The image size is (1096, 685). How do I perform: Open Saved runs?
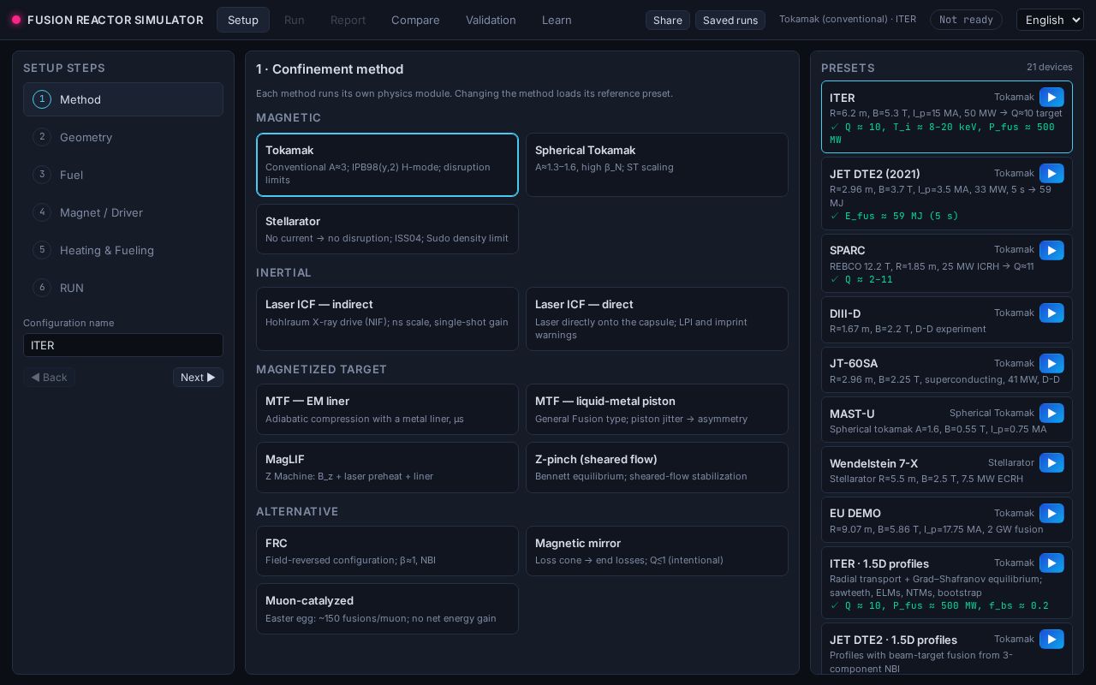pyautogui.click(x=730, y=20)
